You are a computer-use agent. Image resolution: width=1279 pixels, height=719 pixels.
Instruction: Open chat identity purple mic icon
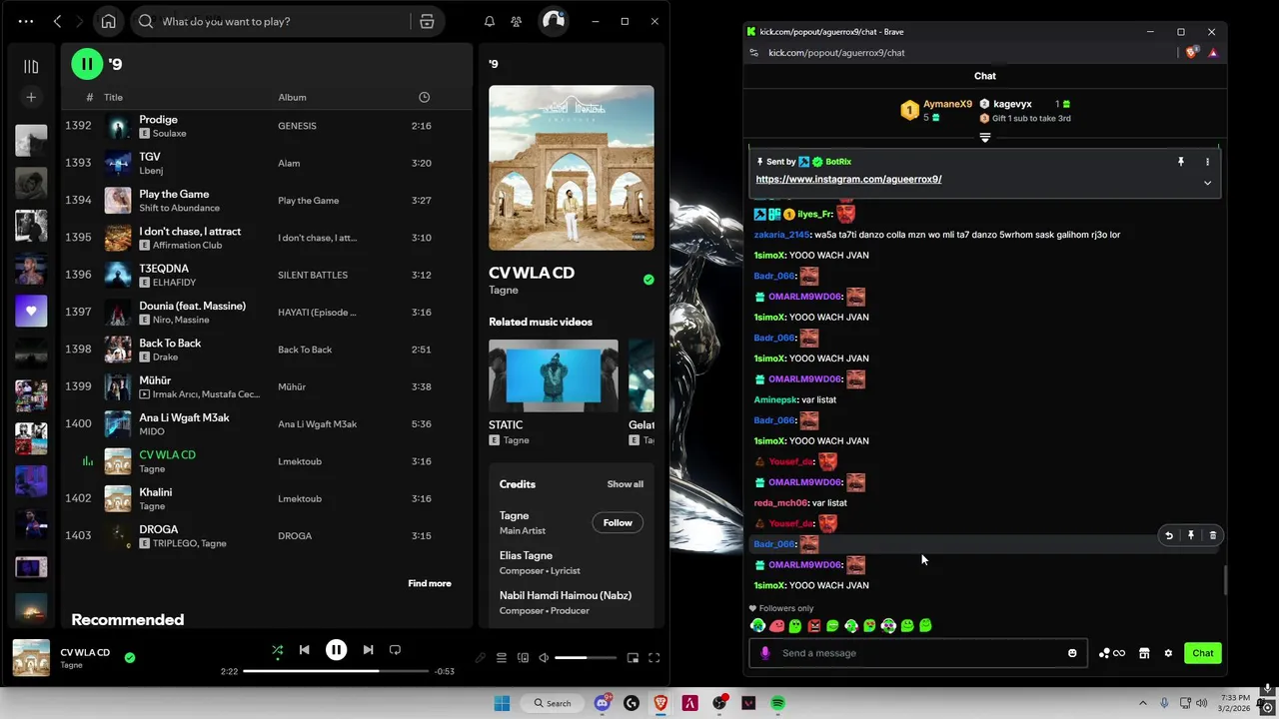pos(765,653)
